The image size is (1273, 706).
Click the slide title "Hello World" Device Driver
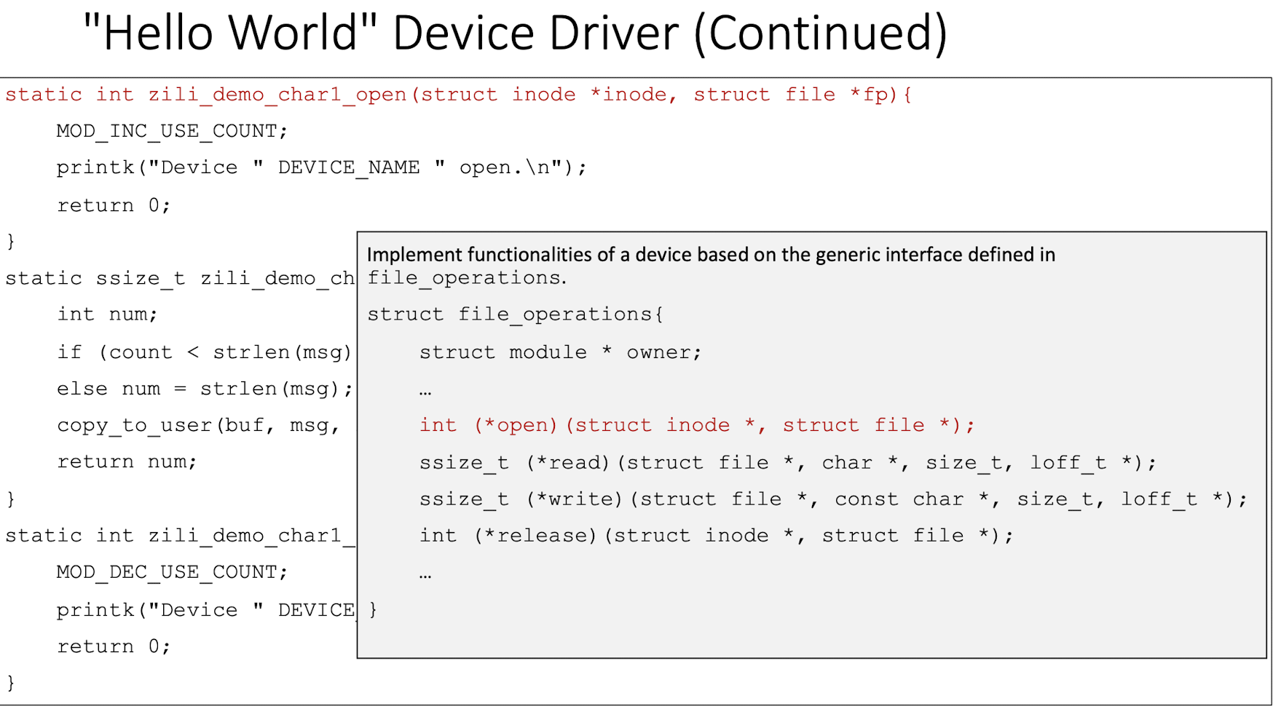click(x=515, y=33)
